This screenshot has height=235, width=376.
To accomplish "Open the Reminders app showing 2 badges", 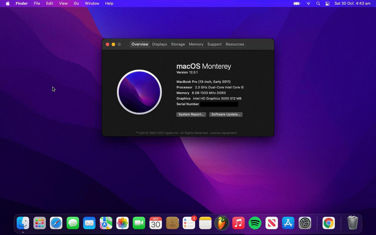I will click(189, 223).
